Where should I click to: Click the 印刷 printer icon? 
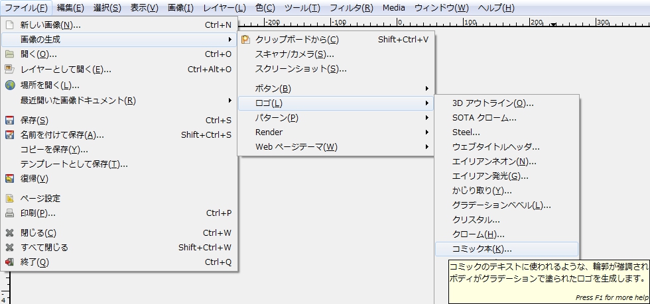click(9, 213)
